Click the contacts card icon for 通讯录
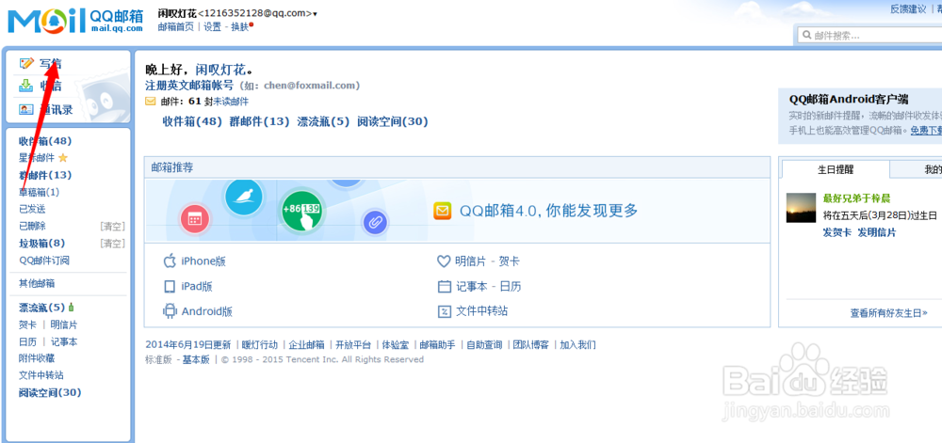The width and height of the screenshot is (942, 443). tap(25, 109)
